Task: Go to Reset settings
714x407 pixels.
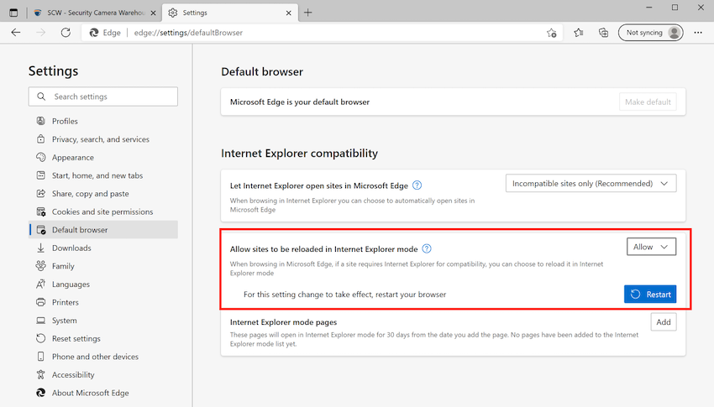Action: click(x=103, y=338)
